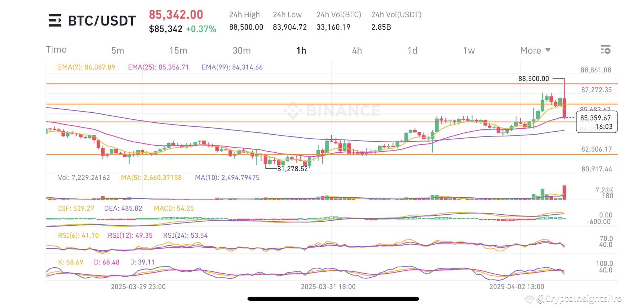The image size is (625, 307).
Task: Click the 2025-04-02 13:00 time label
Action: pos(516,287)
